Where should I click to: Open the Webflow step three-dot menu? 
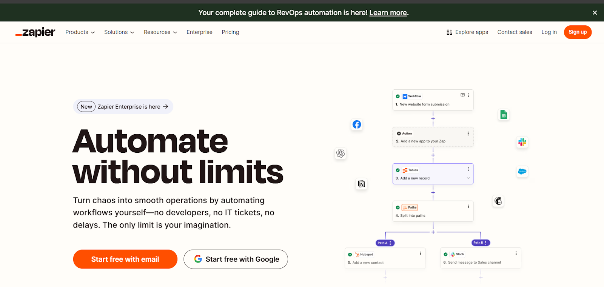tap(468, 95)
